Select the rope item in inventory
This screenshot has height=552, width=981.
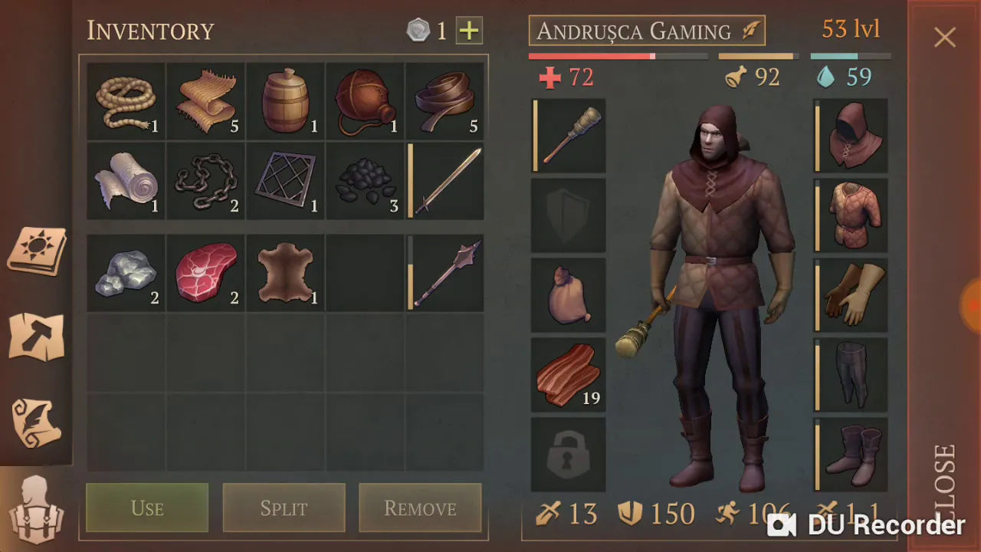126,101
